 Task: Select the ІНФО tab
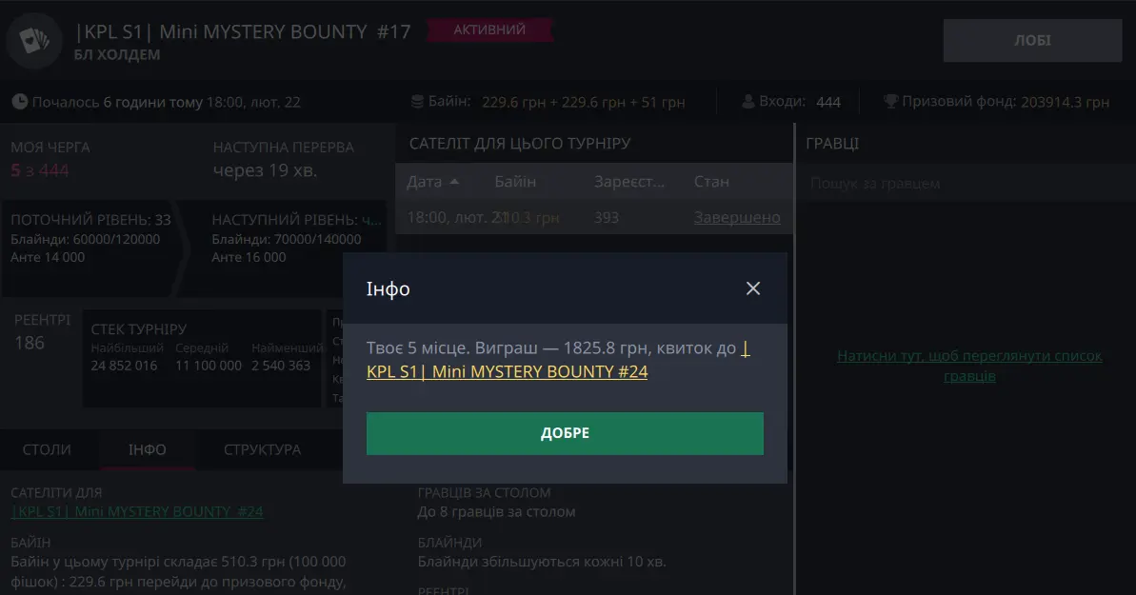(148, 449)
